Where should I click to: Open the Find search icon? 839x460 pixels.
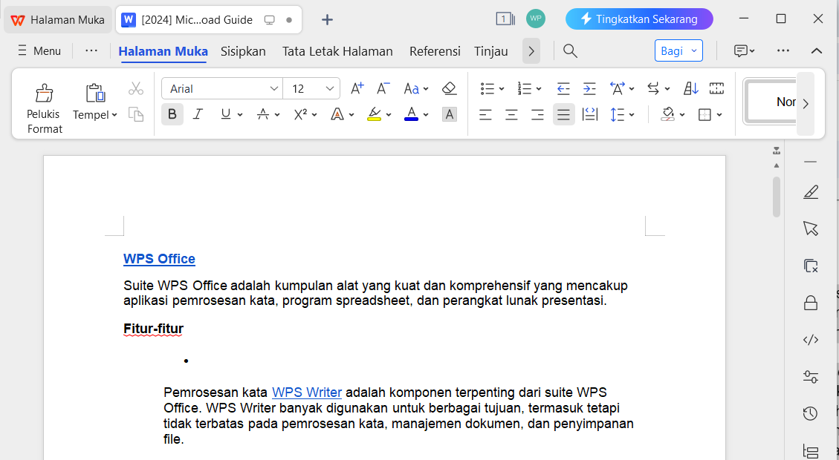[569, 51]
